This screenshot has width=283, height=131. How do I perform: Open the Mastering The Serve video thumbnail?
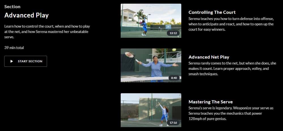point(151,110)
